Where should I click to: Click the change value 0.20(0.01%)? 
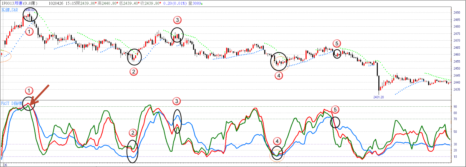coord(175,3)
